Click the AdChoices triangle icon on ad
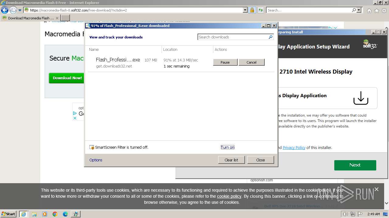The height and width of the screenshot is (218, 389). (x=75, y=113)
